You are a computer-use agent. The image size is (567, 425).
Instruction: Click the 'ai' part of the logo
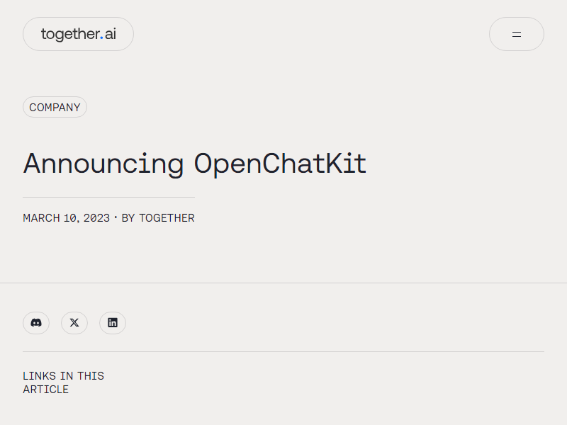111,34
